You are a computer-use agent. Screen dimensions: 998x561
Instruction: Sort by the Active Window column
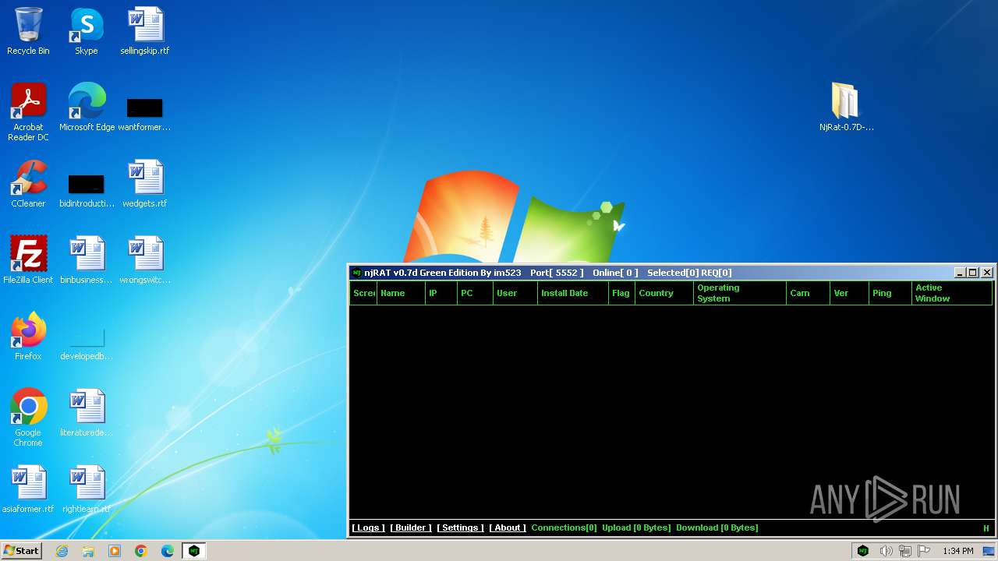pyautogui.click(x=952, y=293)
